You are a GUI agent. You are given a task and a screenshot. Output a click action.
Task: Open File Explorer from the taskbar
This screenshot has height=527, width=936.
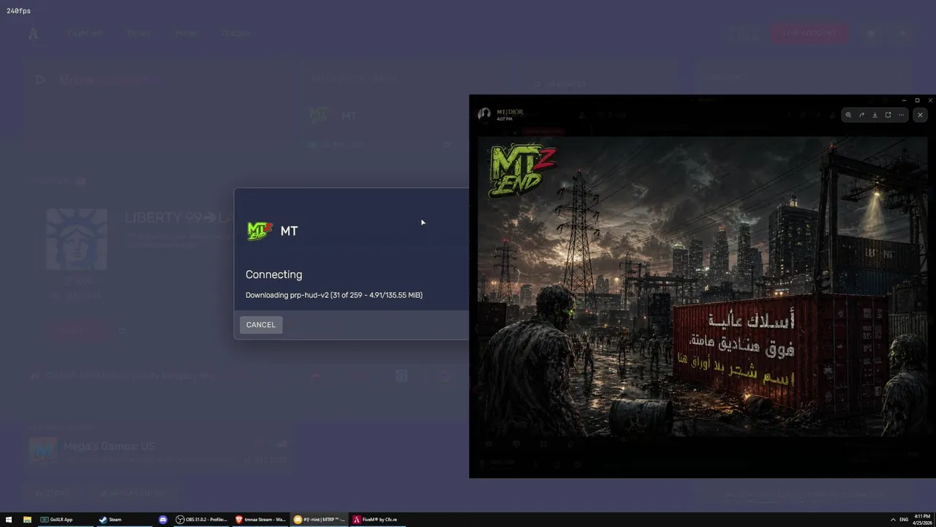point(27,520)
